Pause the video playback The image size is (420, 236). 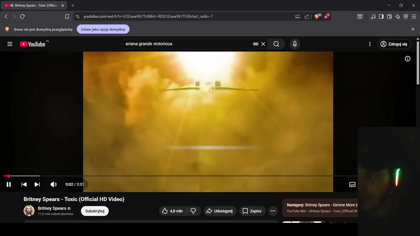(x=9, y=184)
